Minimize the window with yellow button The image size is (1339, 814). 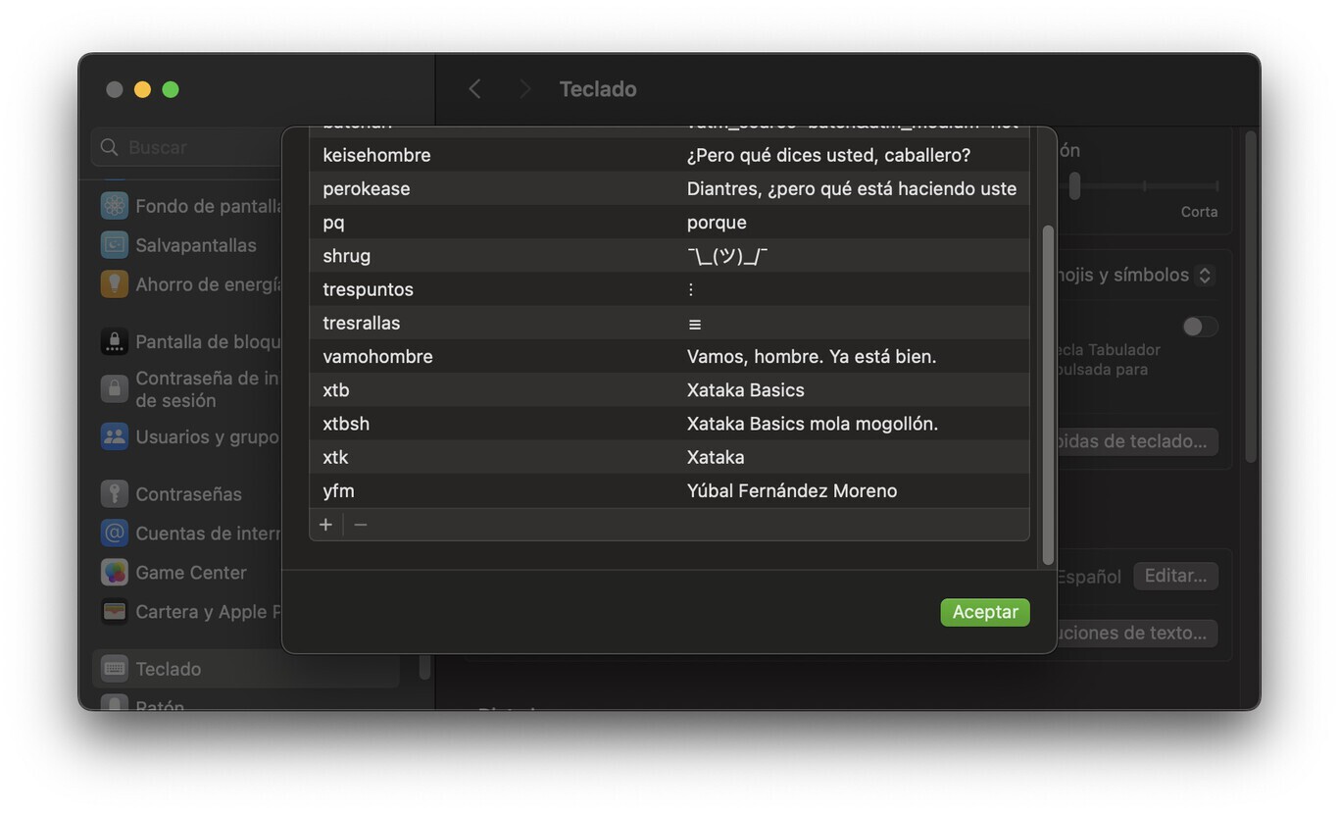click(x=142, y=89)
